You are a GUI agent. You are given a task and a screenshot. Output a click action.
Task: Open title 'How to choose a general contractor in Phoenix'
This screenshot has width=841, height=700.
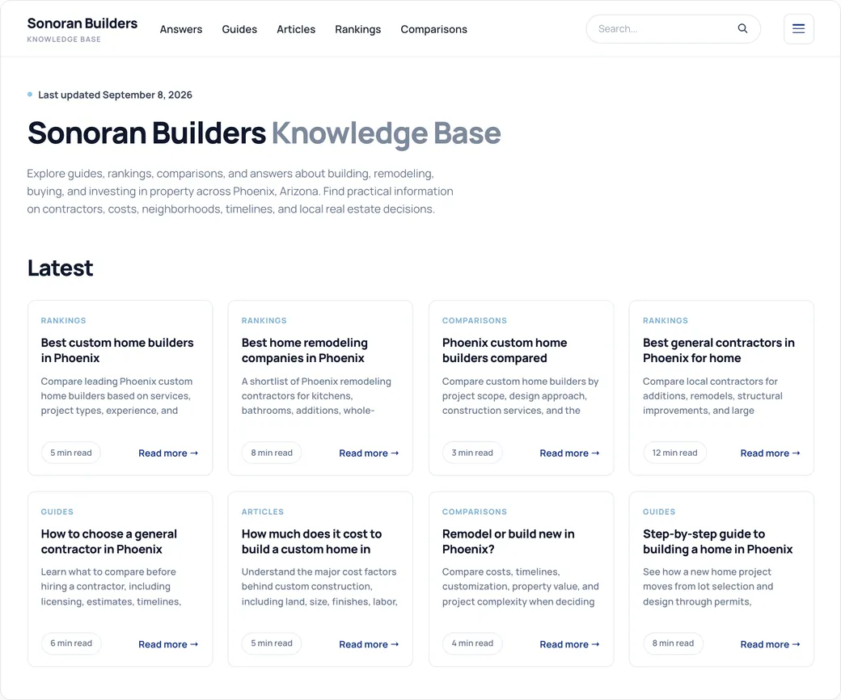pyautogui.click(x=108, y=542)
